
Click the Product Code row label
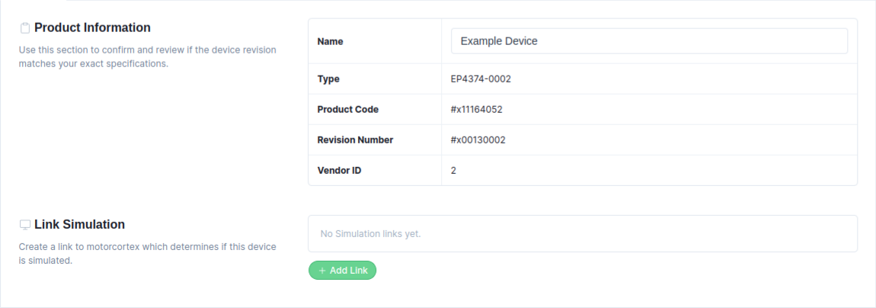point(348,110)
